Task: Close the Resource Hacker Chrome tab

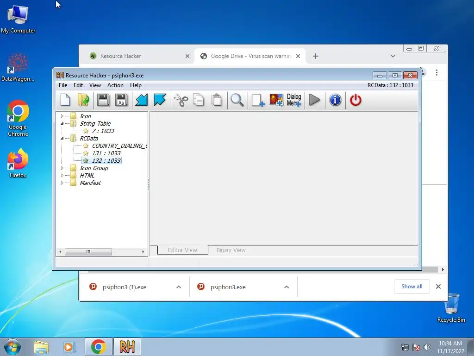Action: [187, 56]
